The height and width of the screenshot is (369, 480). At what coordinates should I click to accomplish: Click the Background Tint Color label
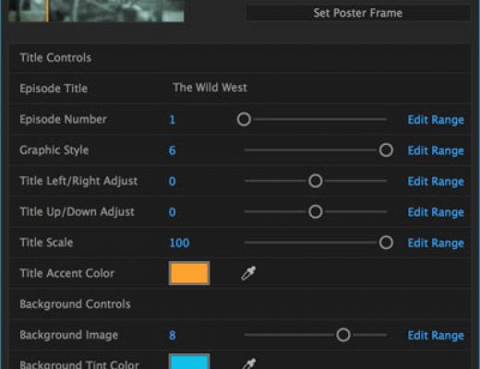tap(79, 364)
